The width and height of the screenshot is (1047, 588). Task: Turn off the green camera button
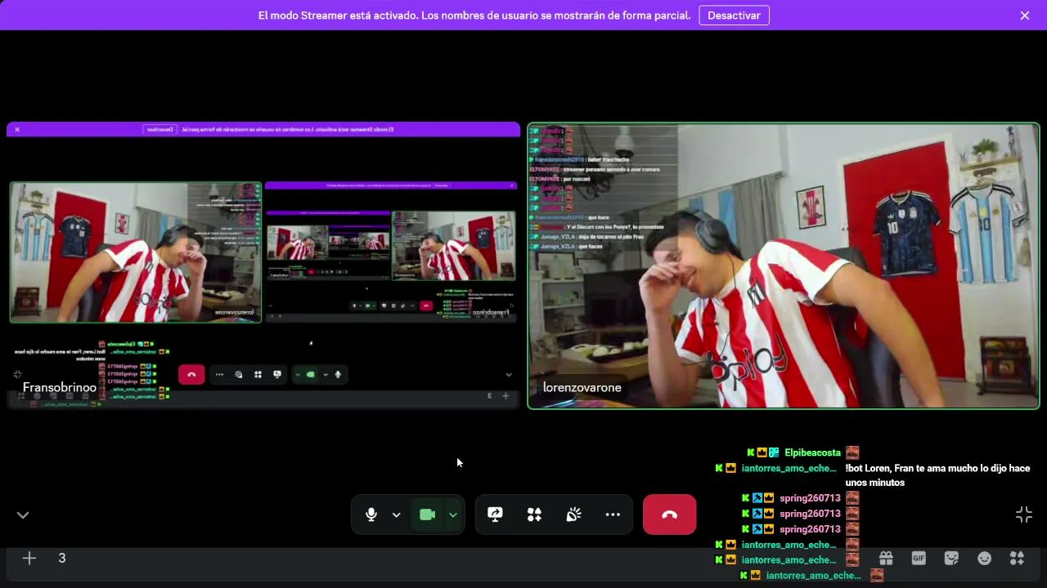pos(427,514)
